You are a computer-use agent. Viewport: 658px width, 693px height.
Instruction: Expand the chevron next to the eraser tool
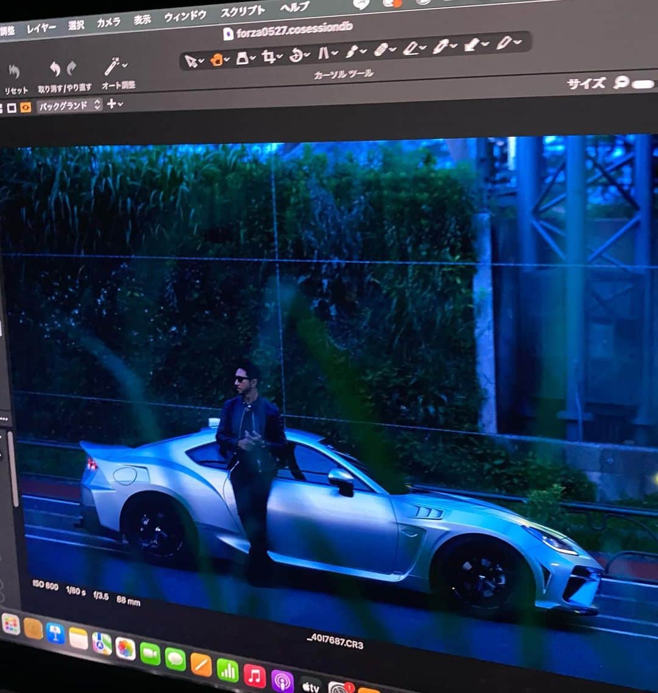click(x=392, y=48)
